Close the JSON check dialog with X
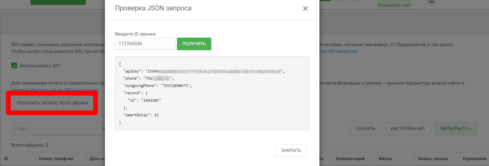 pyautogui.click(x=305, y=9)
